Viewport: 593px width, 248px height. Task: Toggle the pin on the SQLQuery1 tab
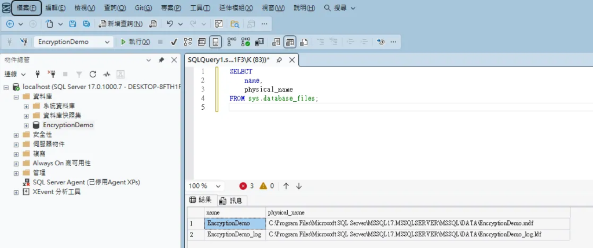[x=279, y=60]
